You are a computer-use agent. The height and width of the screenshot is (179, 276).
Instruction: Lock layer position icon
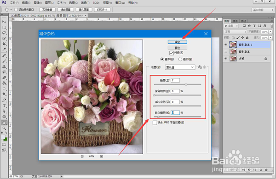pyautogui.click(x=242, y=38)
